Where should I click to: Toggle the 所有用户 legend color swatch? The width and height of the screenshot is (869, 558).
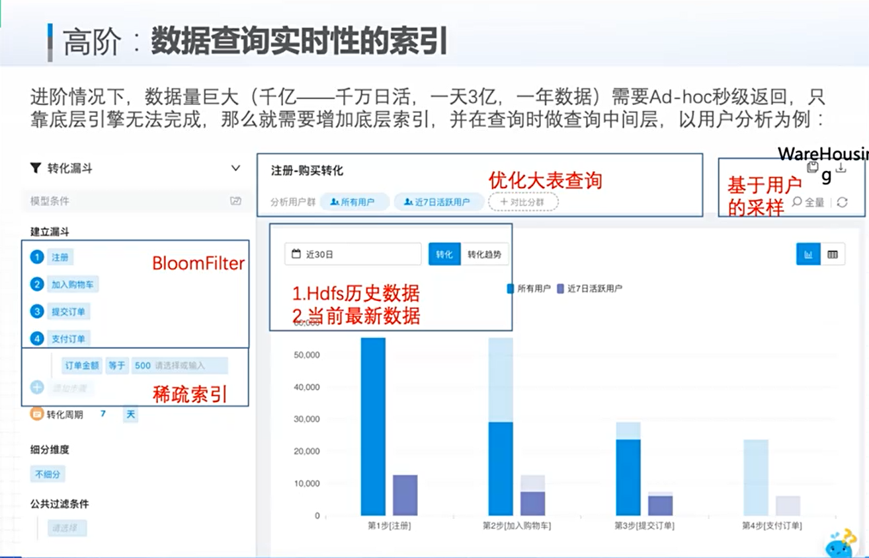[511, 289]
